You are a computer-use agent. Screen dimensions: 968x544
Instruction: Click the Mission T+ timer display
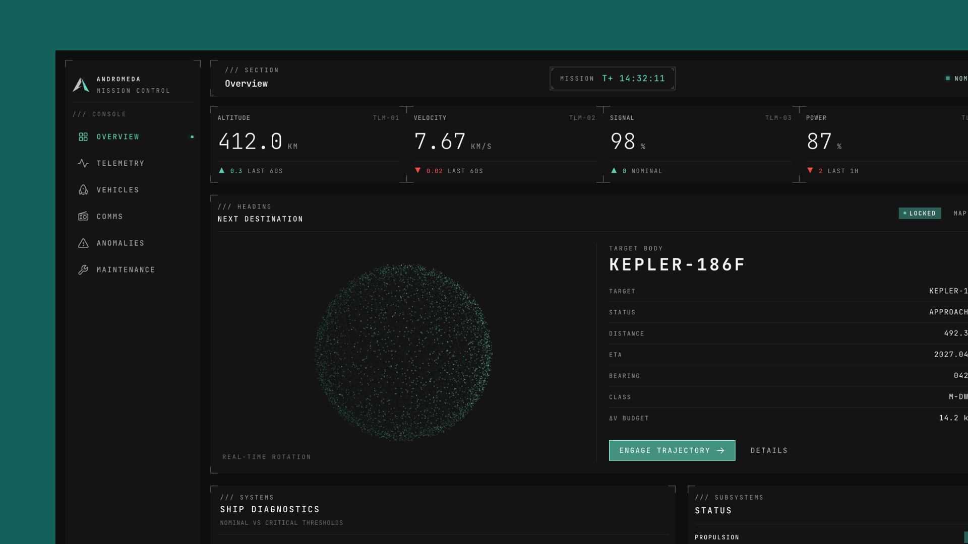(x=613, y=79)
